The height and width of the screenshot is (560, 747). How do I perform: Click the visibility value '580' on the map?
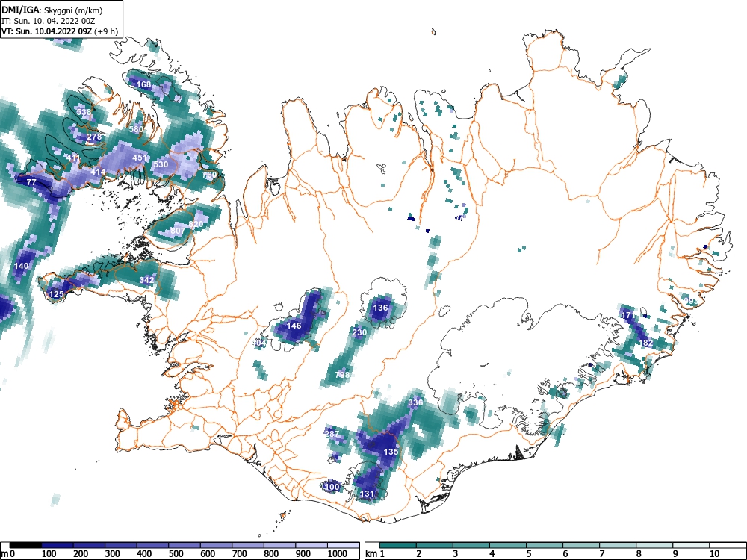click(x=136, y=129)
